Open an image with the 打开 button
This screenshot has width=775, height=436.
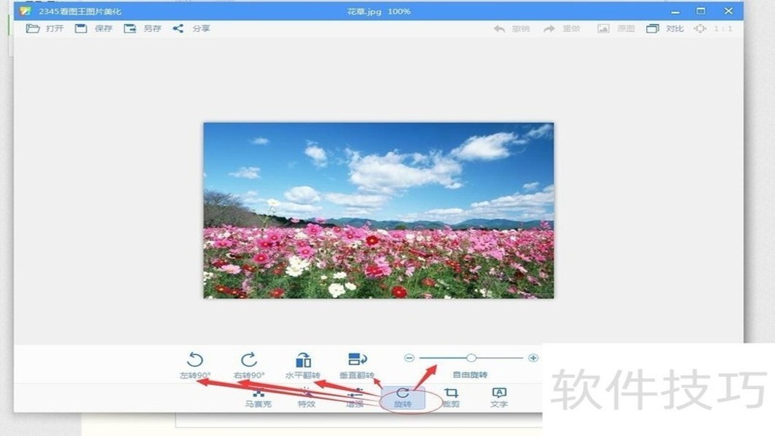coord(45,28)
